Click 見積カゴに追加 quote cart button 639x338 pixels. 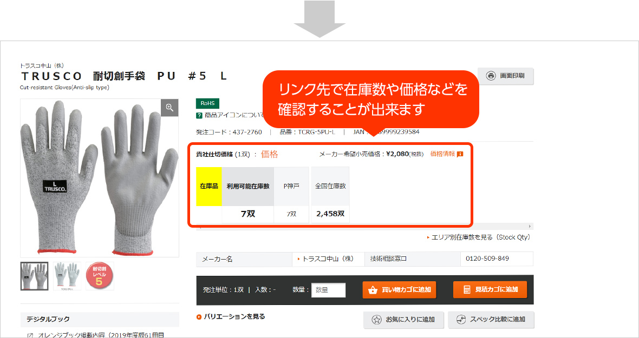[x=490, y=289]
